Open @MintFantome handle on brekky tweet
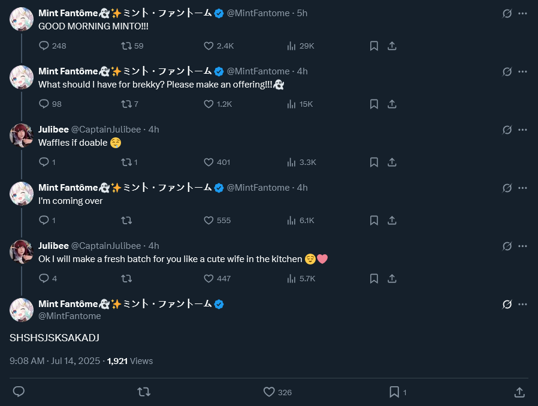 coord(258,71)
